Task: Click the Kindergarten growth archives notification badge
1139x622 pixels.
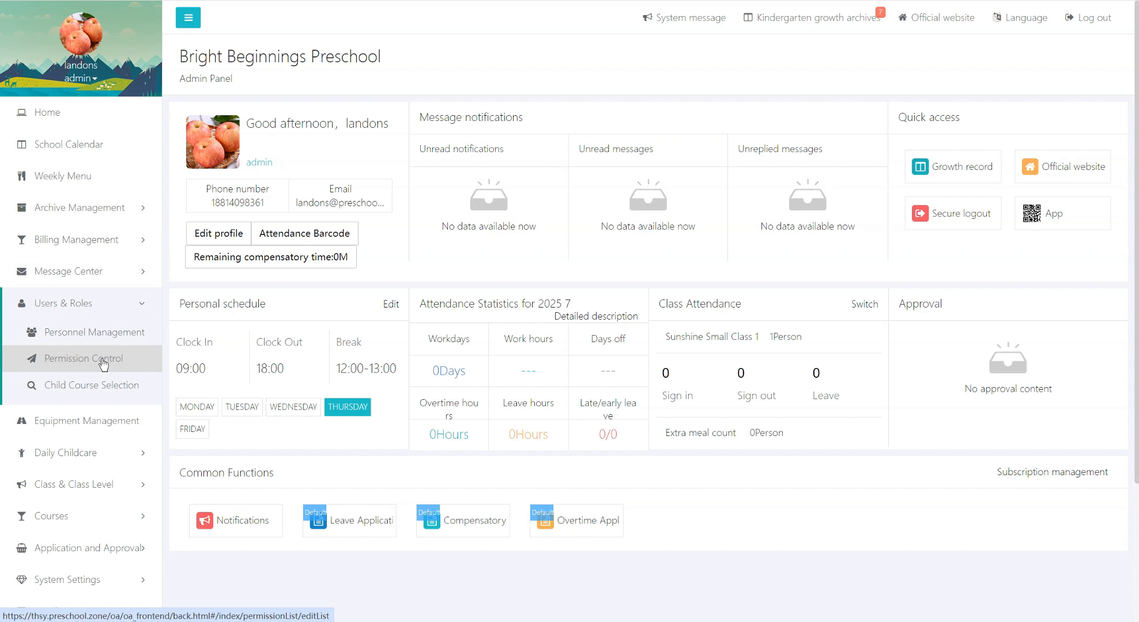Action: [x=880, y=12]
